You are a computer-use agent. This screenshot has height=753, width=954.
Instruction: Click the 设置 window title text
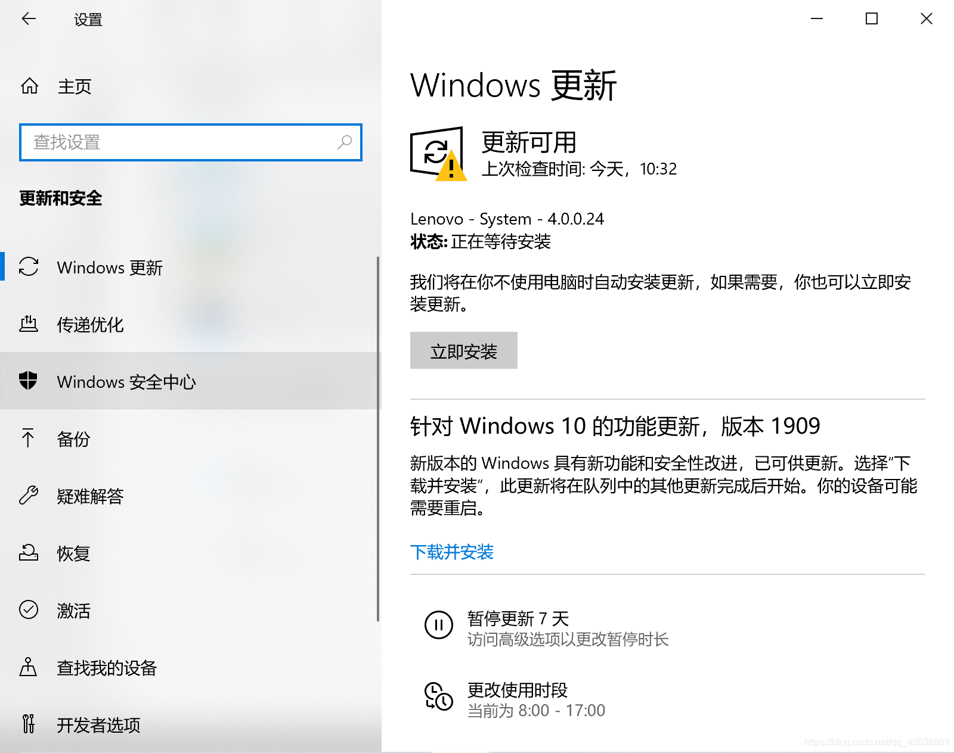pos(88,20)
